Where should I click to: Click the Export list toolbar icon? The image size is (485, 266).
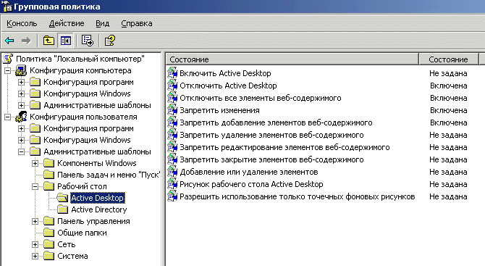[87, 41]
